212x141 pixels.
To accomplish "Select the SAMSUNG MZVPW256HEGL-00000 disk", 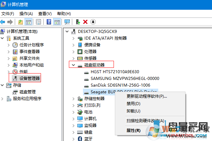I will (x=125, y=79).
